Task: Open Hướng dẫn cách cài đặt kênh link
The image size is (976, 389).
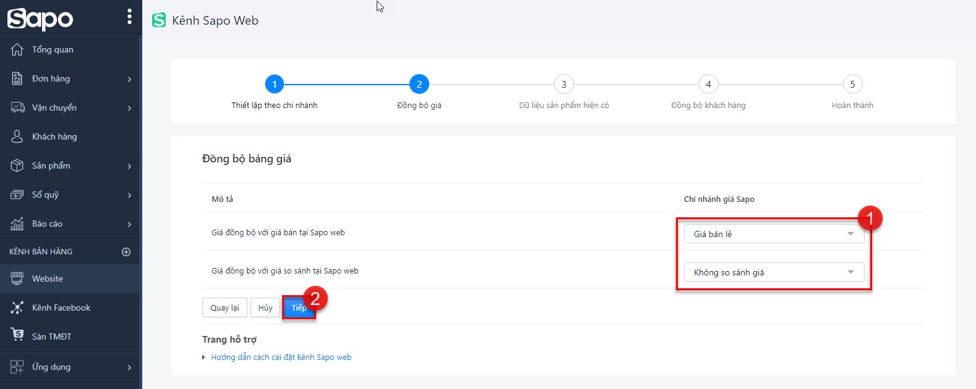Action: coord(281,357)
